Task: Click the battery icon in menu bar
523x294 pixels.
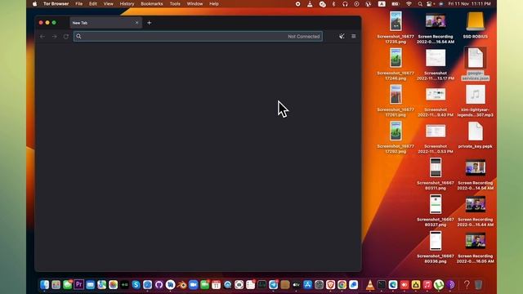Action: pyautogui.click(x=396, y=3)
